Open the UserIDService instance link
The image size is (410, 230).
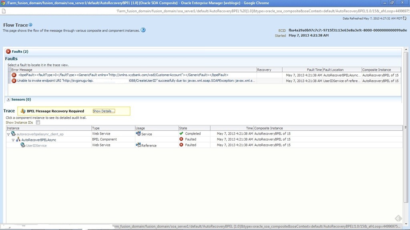pyautogui.click(x=36, y=146)
